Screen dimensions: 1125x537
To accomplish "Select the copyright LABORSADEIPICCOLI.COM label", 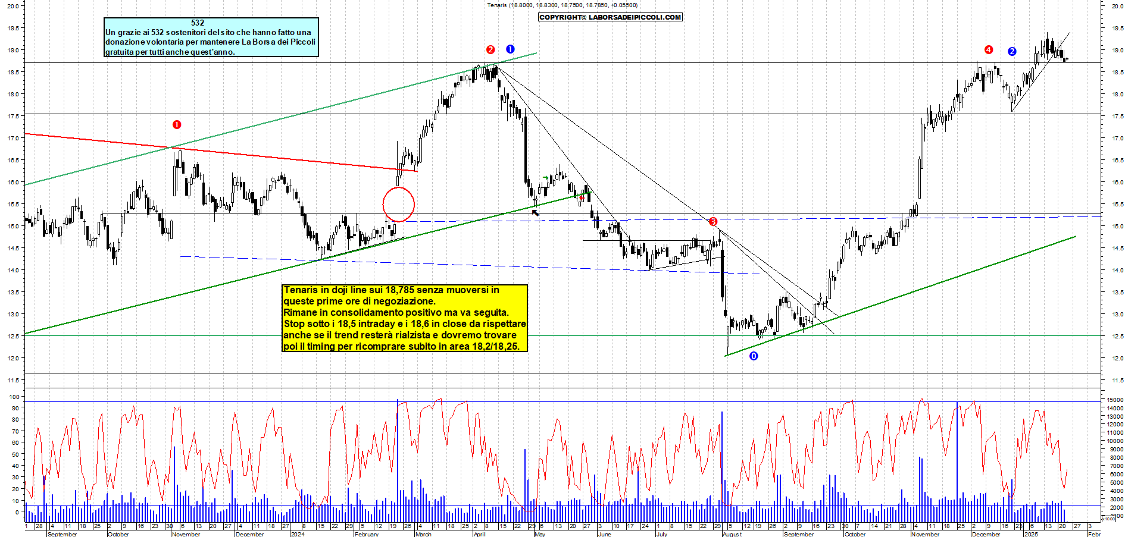I will tap(610, 17).
